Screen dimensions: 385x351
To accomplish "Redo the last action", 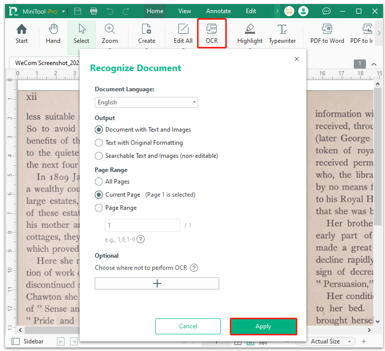I will click(x=126, y=11).
